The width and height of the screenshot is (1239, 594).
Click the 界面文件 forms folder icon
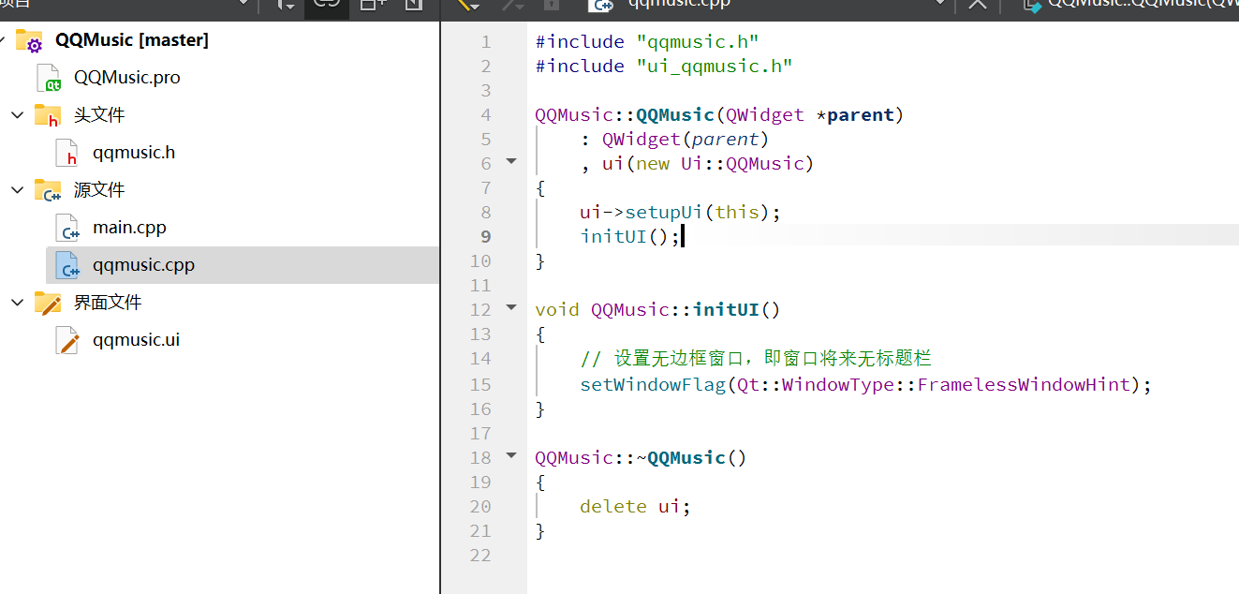(48, 303)
